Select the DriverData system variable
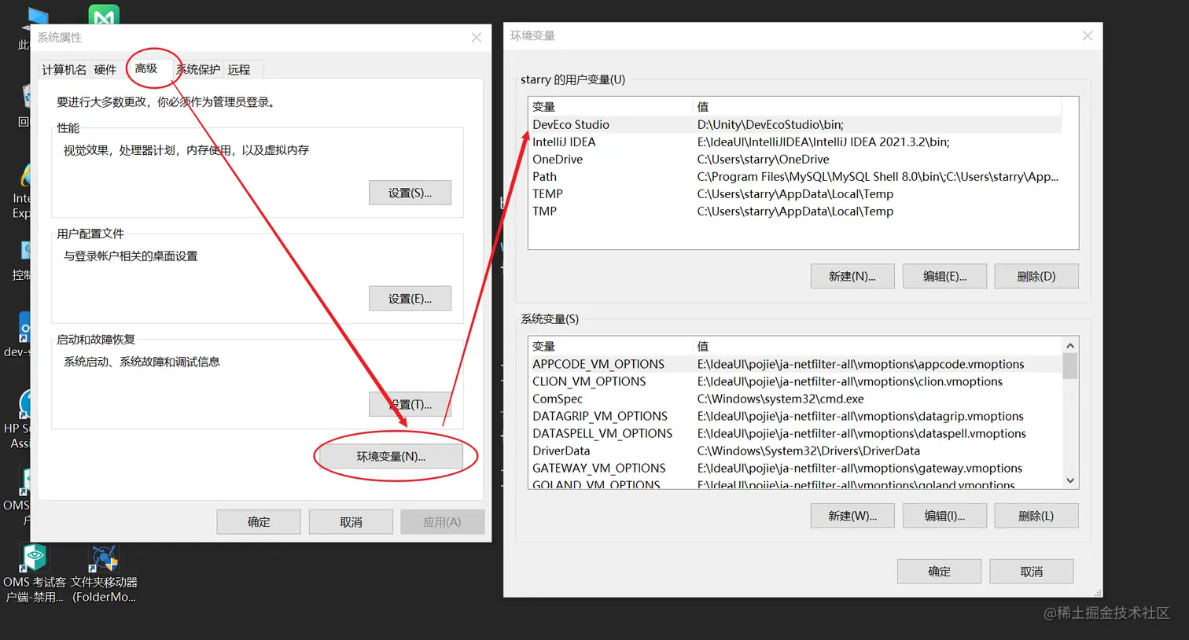This screenshot has width=1189, height=640. coord(795,451)
